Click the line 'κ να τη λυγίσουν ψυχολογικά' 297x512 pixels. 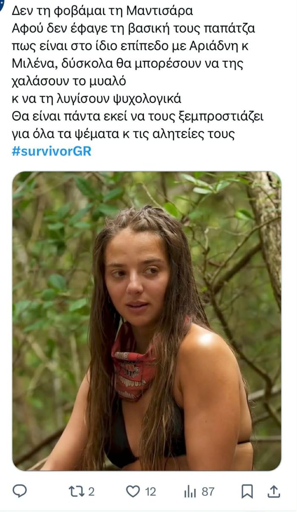click(96, 98)
